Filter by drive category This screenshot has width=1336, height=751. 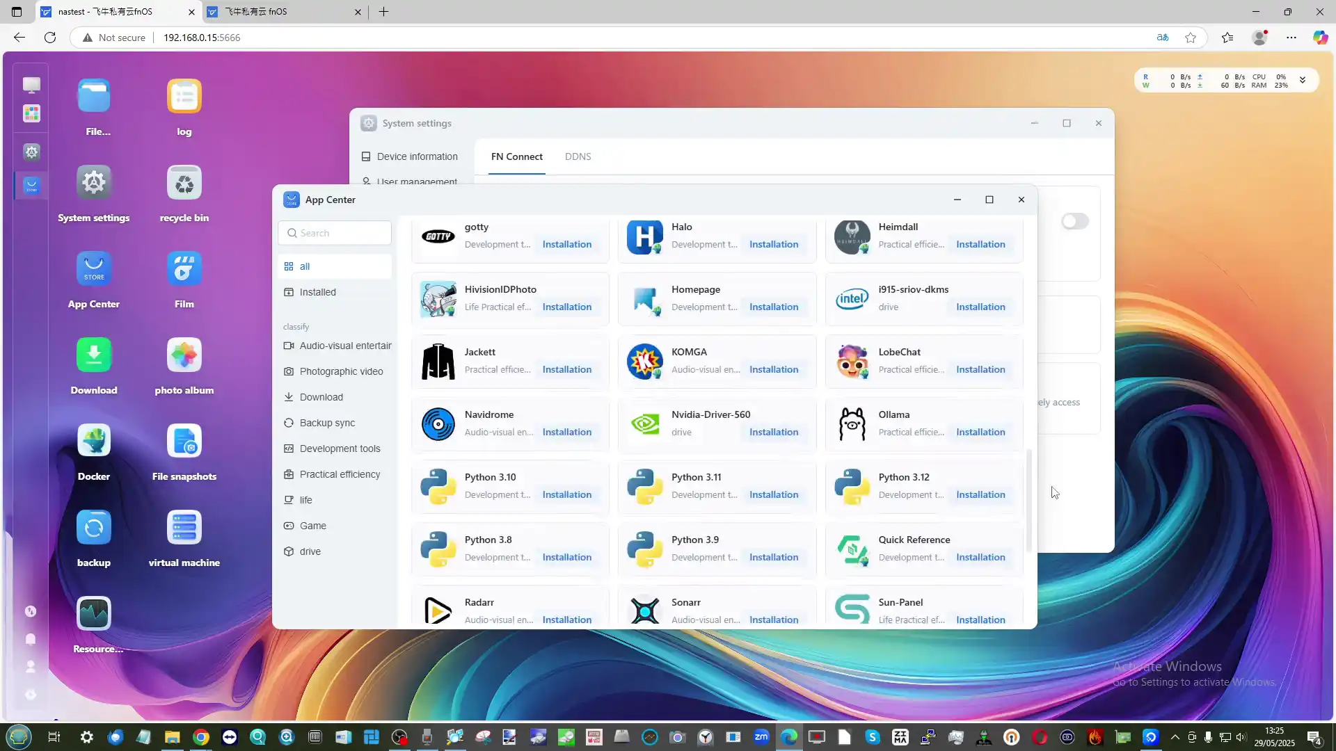point(335,551)
